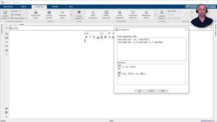This screenshot has height=122, width=217.
Task: Select the Area box tool in the palette
Action: click(x=6, y=54)
